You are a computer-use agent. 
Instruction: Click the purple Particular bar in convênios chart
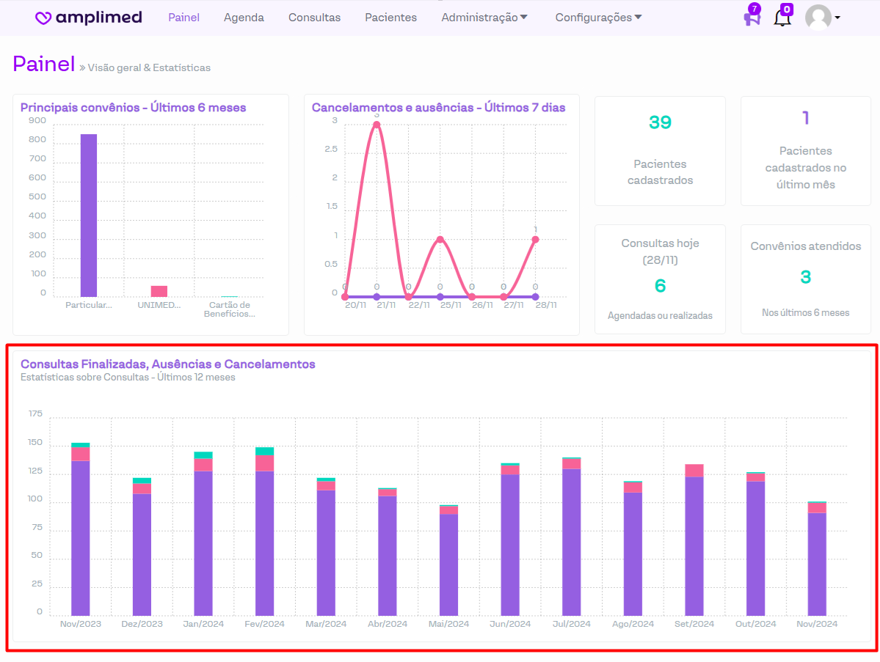coord(89,216)
